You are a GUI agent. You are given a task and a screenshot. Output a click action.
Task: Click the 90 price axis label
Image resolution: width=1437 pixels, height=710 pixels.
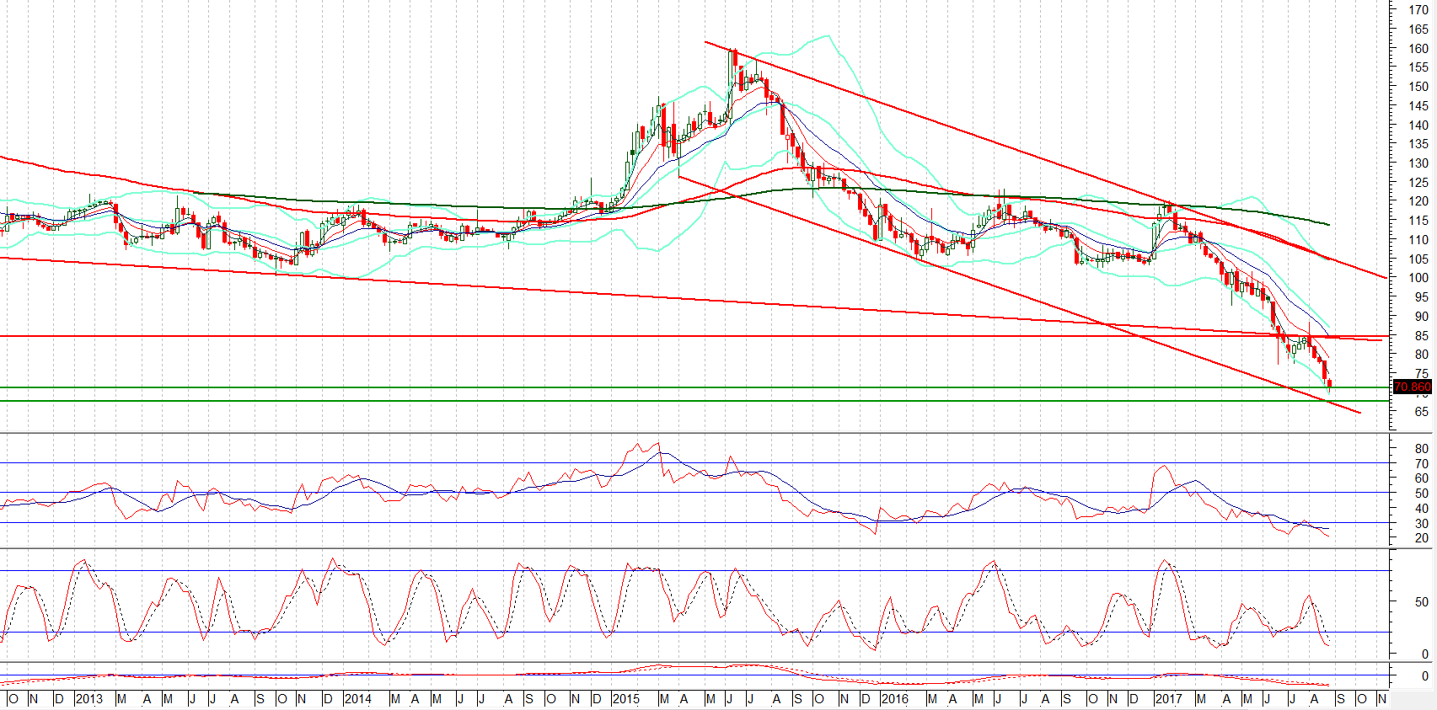pyautogui.click(x=1422, y=317)
